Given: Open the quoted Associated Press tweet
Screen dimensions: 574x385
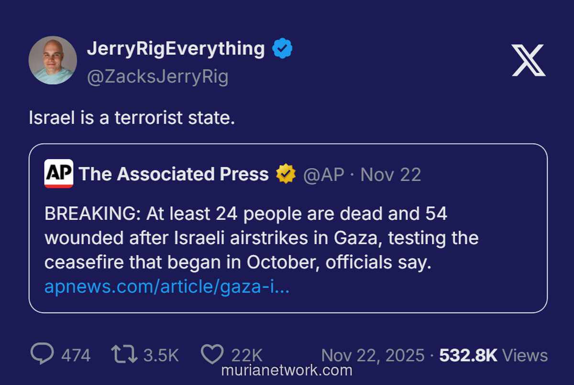Looking at the screenshot, I should coord(287,238).
